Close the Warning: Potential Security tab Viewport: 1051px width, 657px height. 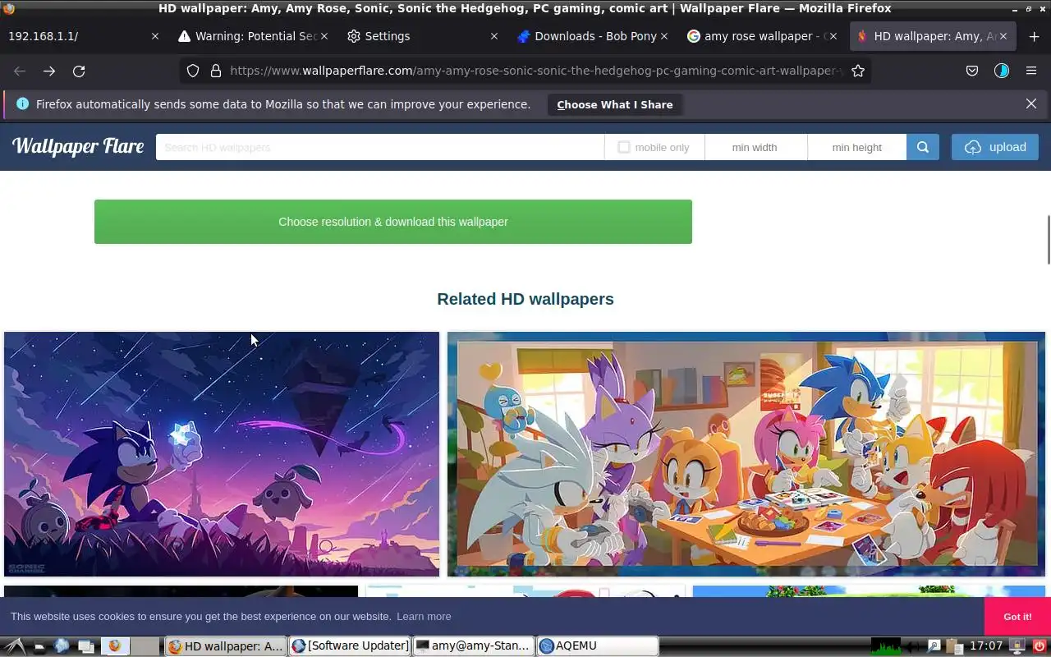(324, 36)
